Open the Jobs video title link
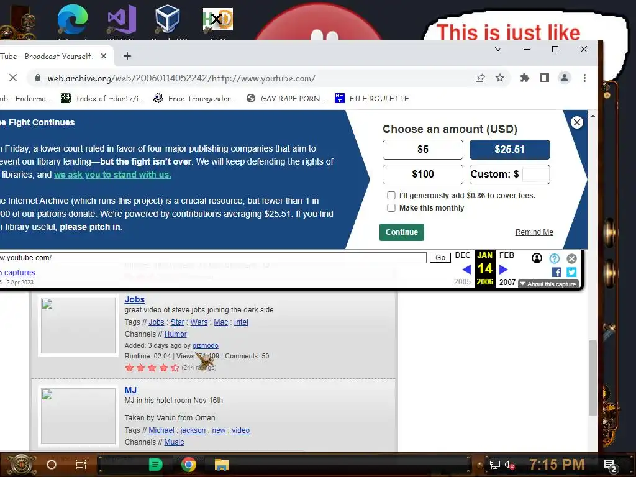The width and height of the screenshot is (636, 477). point(135,299)
